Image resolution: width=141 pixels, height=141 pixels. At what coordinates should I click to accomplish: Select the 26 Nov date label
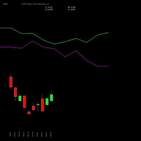pyautogui.click(x=28, y=134)
